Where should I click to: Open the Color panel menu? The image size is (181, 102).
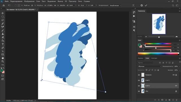click(180, 40)
